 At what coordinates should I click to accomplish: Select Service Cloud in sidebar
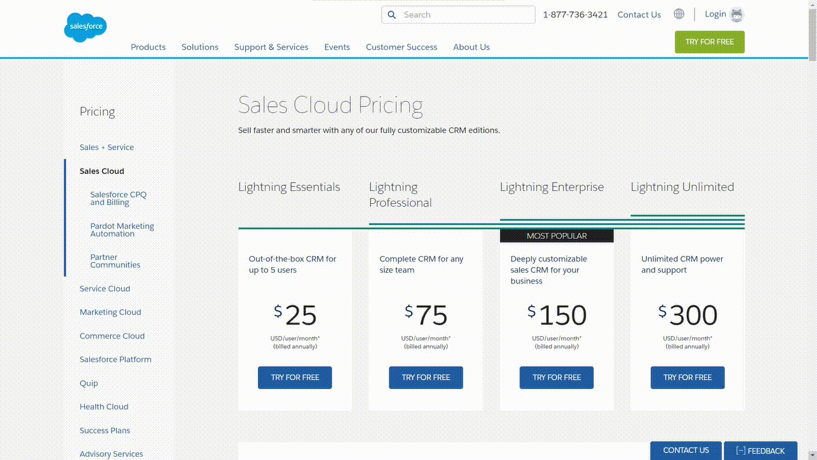[x=105, y=289]
